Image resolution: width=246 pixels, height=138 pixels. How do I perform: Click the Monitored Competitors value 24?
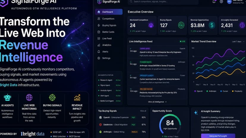point(133,25)
